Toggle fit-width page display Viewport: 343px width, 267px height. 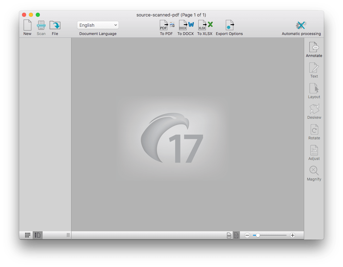click(x=229, y=235)
